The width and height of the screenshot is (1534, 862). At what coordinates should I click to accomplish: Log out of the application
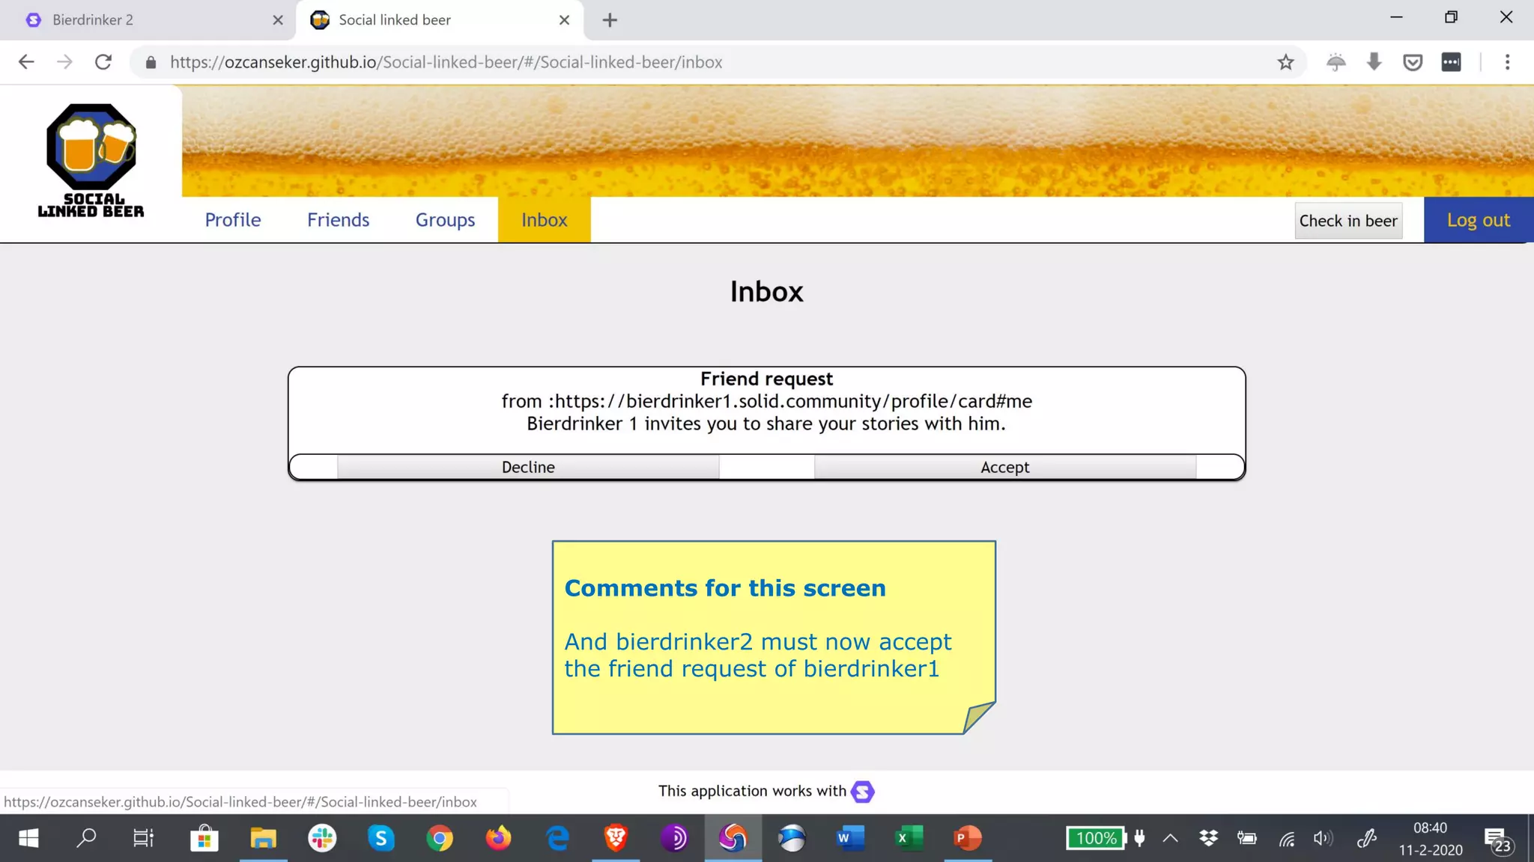[x=1478, y=220]
